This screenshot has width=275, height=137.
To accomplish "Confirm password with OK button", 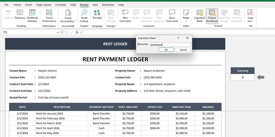I will coord(166,50).
